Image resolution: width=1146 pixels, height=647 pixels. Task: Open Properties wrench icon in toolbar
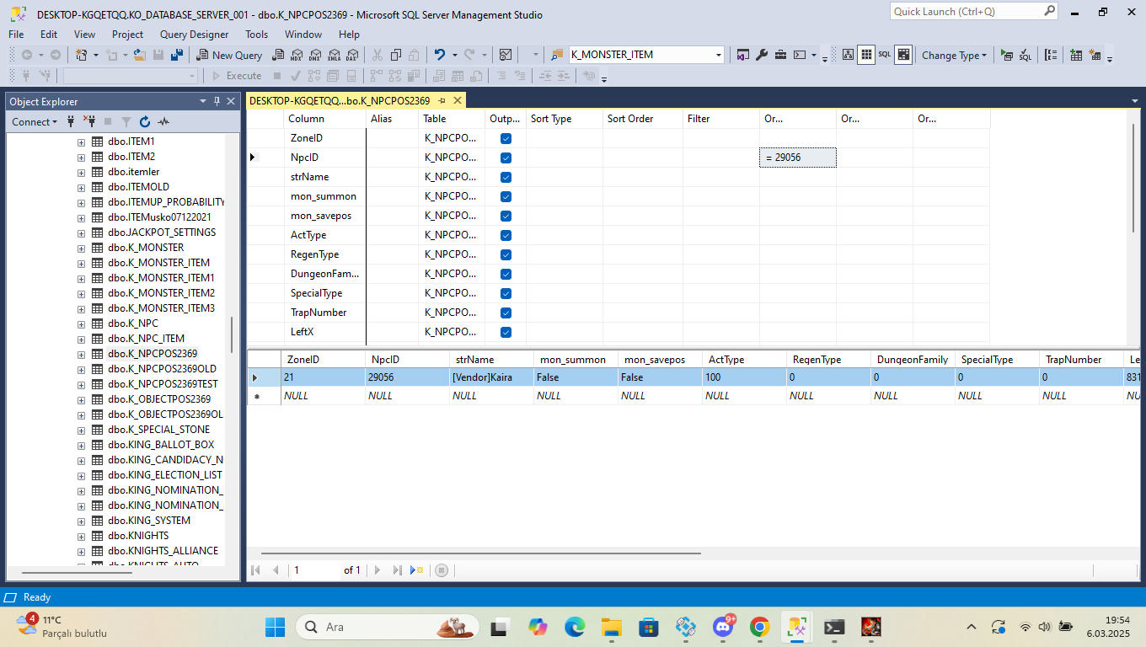click(x=762, y=55)
